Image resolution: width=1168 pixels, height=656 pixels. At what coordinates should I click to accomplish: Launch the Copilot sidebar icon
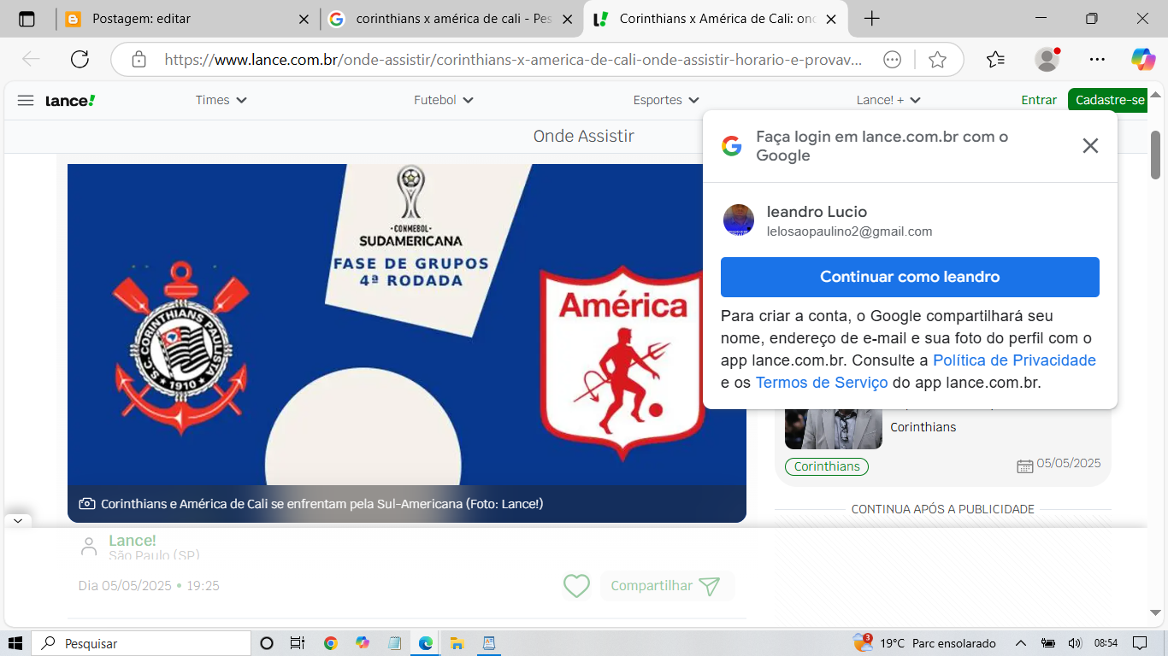(1143, 59)
